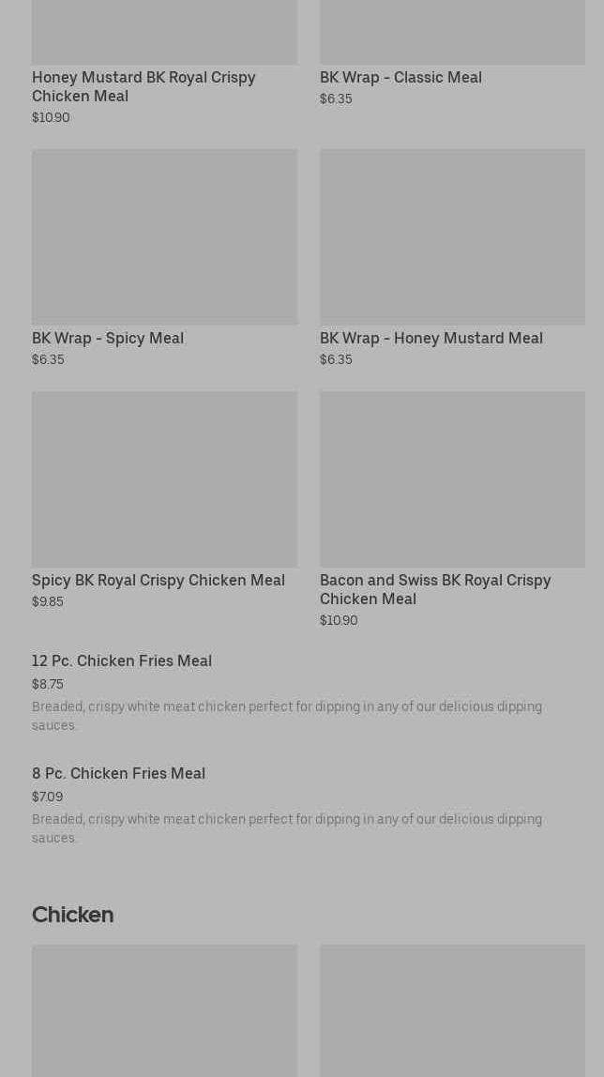Open Spicy BK Royal Crispy Chicken Meal title
The height and width of the screenshot is (1077, 604).
tap(159, 581)
